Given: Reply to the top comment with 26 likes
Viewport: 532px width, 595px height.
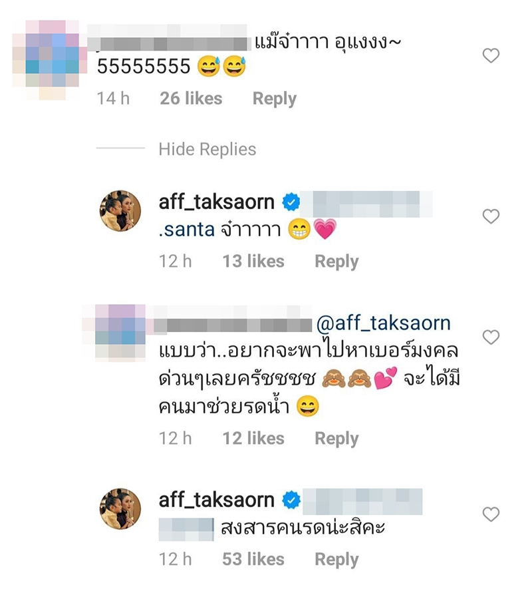Looking at the screenshot, I should pyautogui.click(x=275, y=99).
